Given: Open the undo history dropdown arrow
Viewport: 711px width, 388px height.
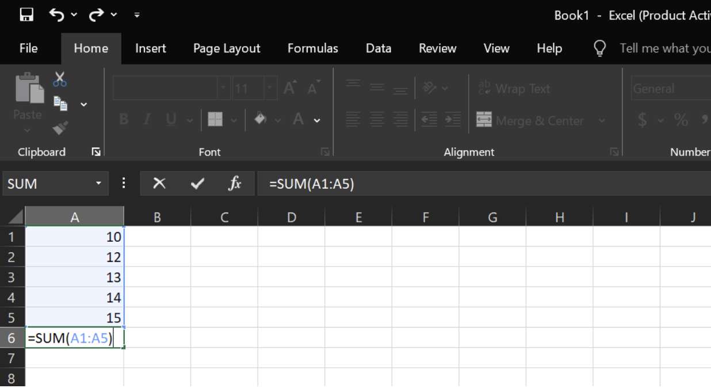Looking at the screenshot, I should pyautogui.click(x=74, y=15).
